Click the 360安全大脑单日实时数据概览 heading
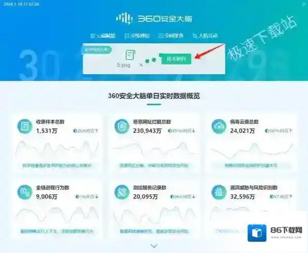Screen dimensions: 308x253 tap(154, 96)
